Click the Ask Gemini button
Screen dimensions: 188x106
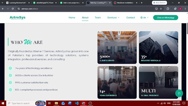tap(159, 3)
